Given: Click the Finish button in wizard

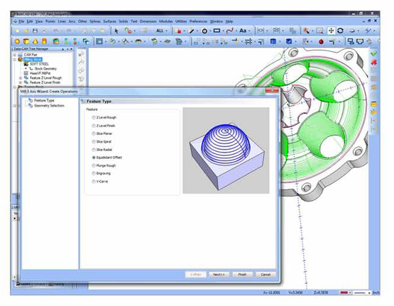Looking at the screenshot, I should coord(242,274).
